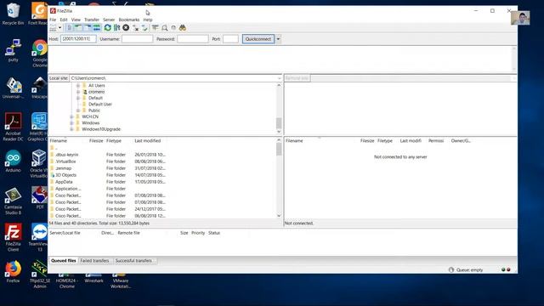Expand the WCH.CN tree folder
The width and height of the screenshot is (544, 306).
click(x=71, y=116)
